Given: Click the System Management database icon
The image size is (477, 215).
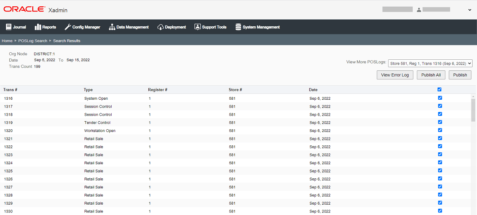Looking at the screenshot, I should (x=238, y=27).
